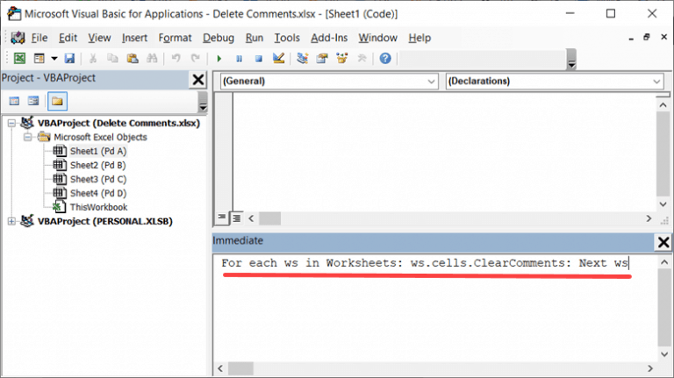
Task: Open Help with the blue question icon
Action: (385, 59)
